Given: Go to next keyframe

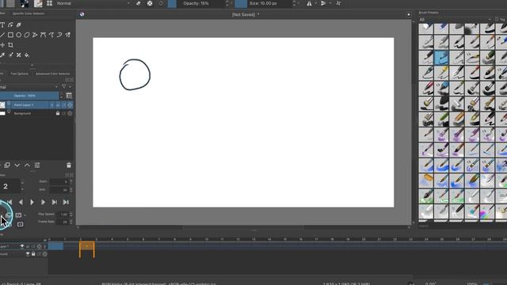Looking at the screenshot, I should [x=55, y=203].
